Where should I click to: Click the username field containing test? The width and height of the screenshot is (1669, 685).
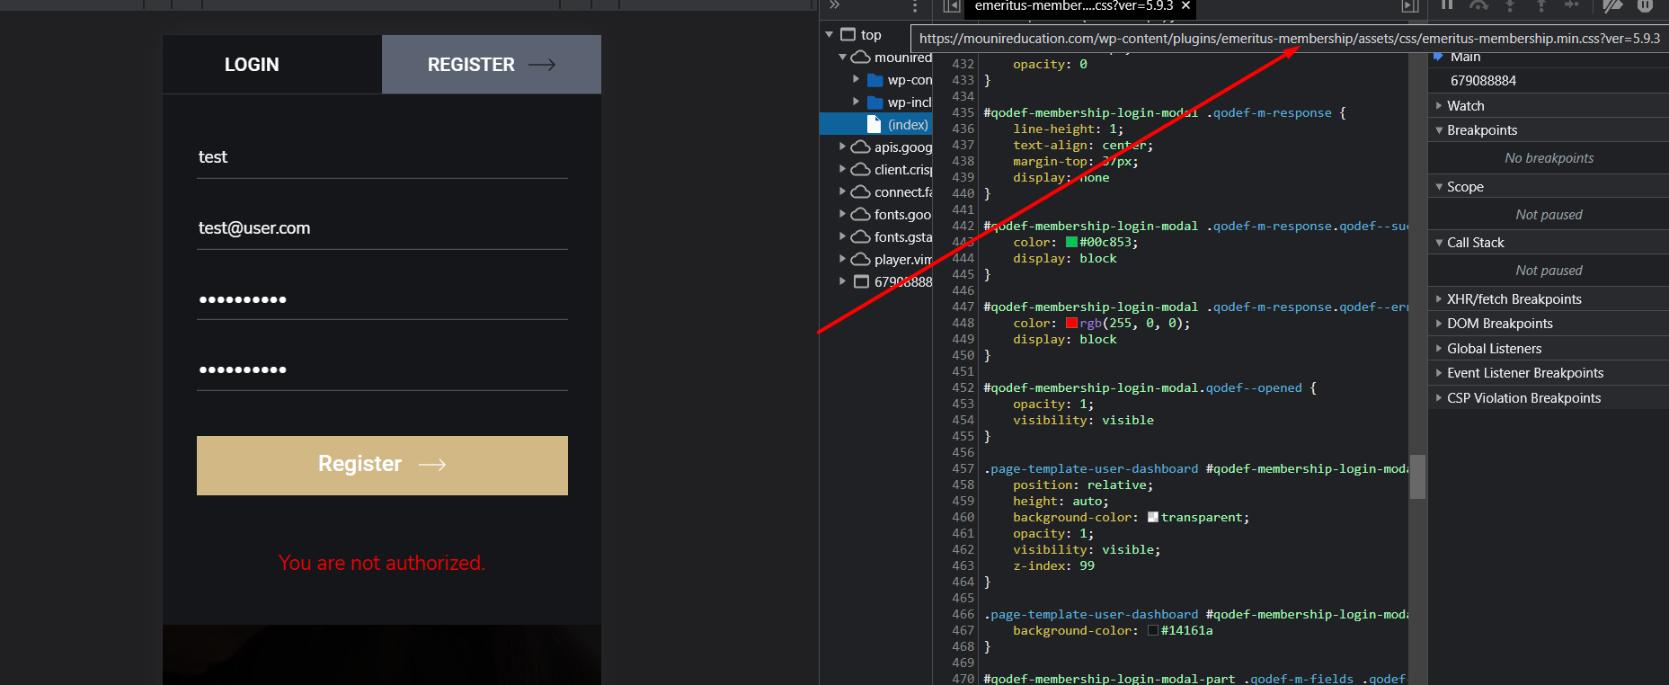(x=382, y=157)
